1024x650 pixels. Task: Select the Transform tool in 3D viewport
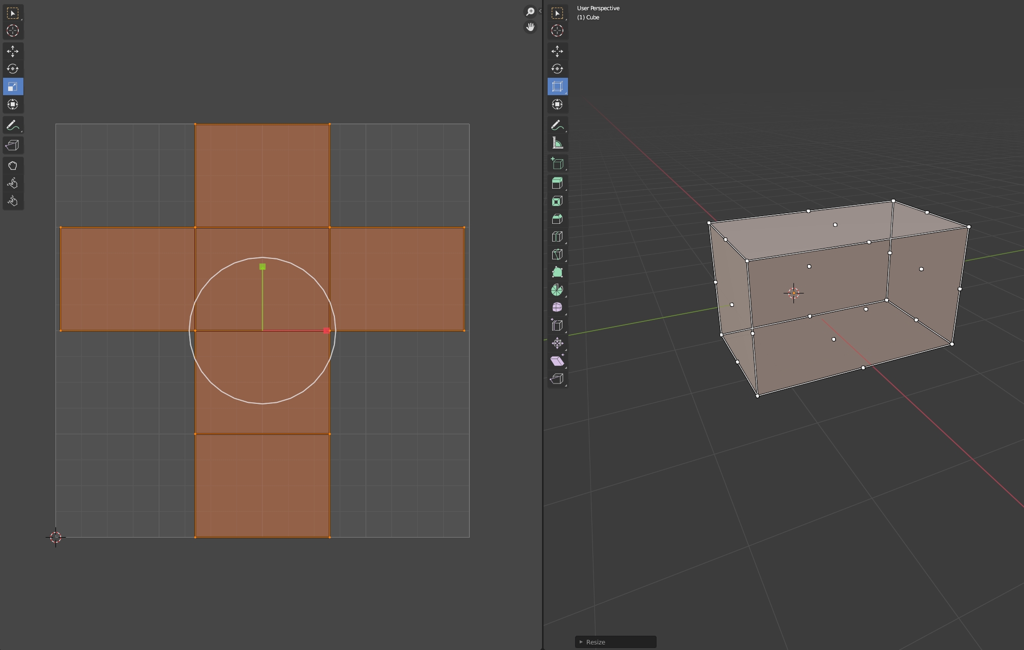click(x=557, y=104)
